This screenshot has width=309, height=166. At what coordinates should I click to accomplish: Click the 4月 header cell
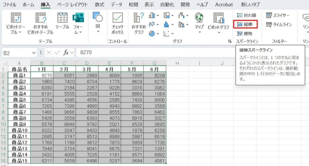(110, 69)
